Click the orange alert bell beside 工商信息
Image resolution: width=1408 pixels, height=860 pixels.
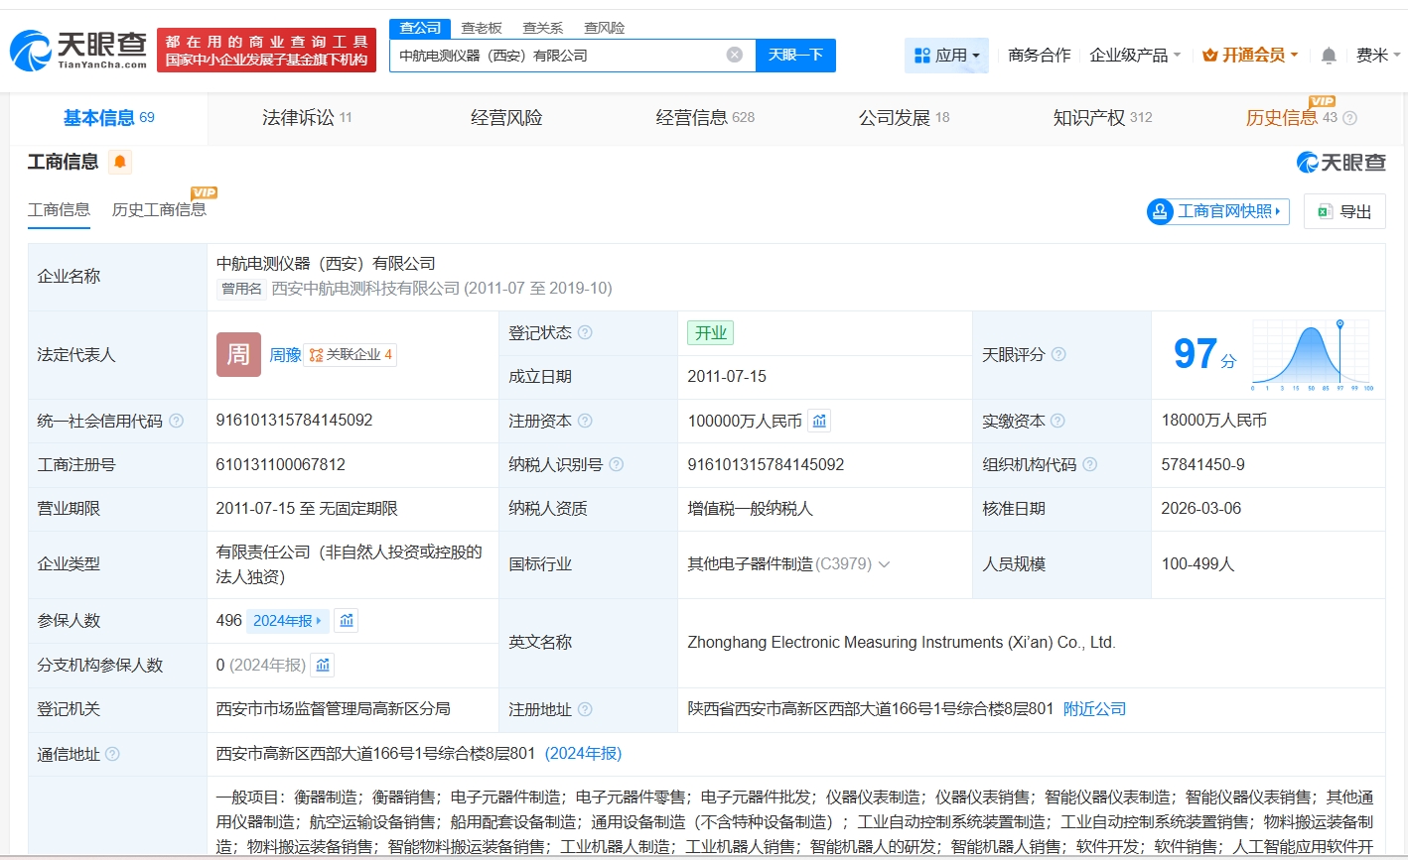pyautogui.click(x=120, y=162)
